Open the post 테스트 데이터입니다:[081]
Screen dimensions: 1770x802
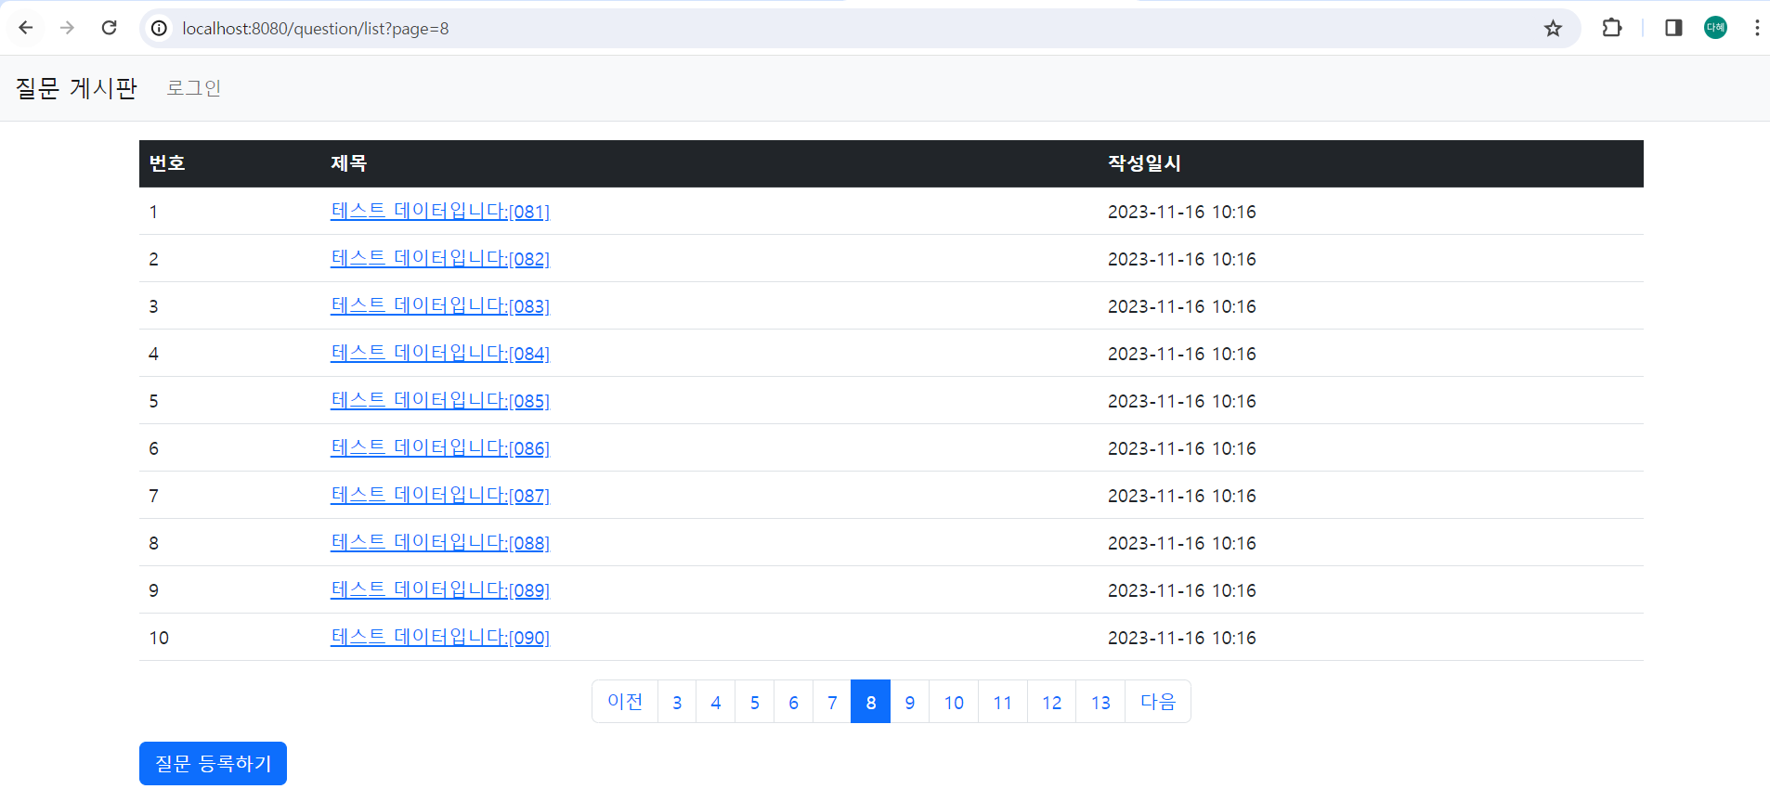pos(440,212)
